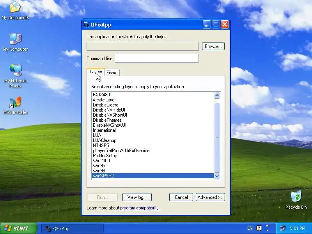The image size is (312, 234).
Task: Select the DisableThemes layer
Action: tap(153, 120)
